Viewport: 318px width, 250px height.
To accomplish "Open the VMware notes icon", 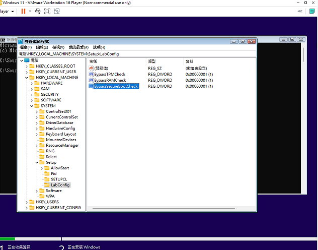I will click(x=312, y=11).
